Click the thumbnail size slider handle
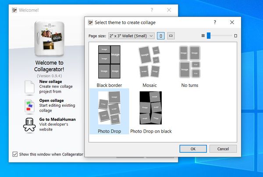The height and width of the screenshot is (177, 263). click(x=209, y=36)
